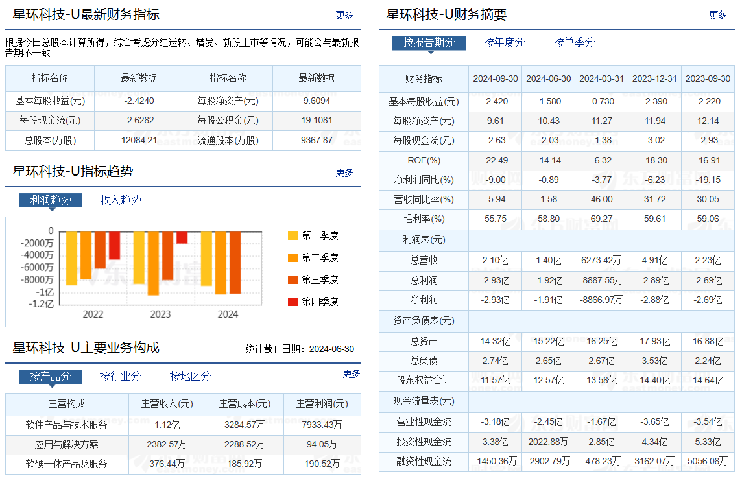Click 净利润 value -8866.97万
Viewport: 742px width, 485px height.
coord(601,300)
